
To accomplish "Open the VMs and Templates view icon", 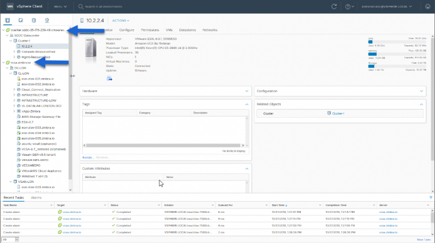I will pos(21,20).
